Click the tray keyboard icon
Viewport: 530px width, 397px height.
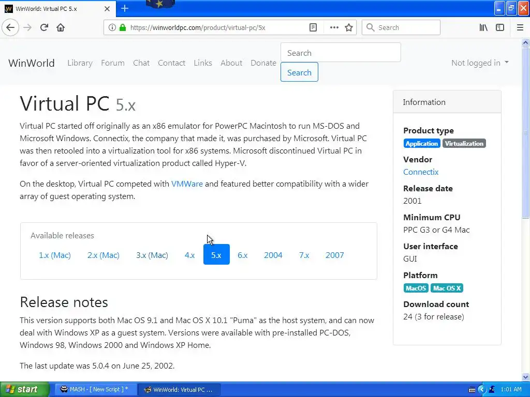(472, 390)
